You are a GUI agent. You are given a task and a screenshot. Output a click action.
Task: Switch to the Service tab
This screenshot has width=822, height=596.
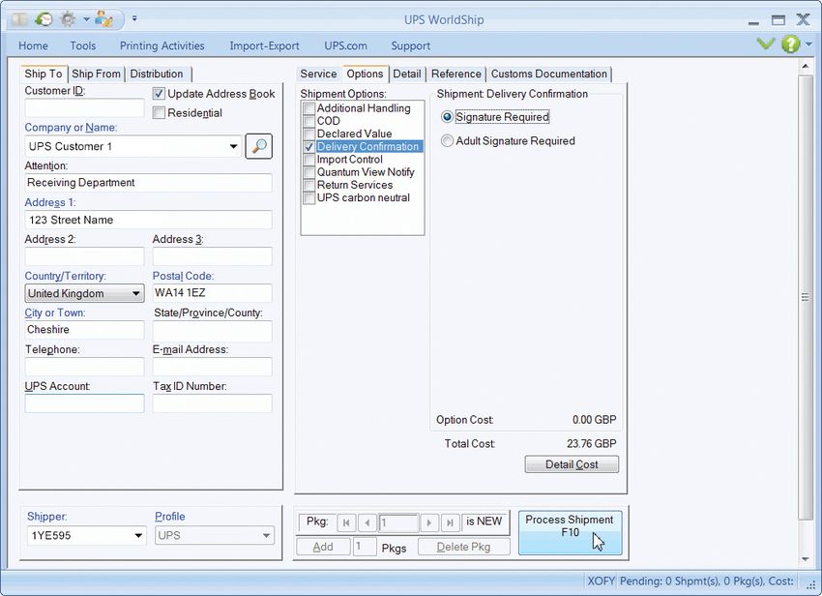(318, 74)
